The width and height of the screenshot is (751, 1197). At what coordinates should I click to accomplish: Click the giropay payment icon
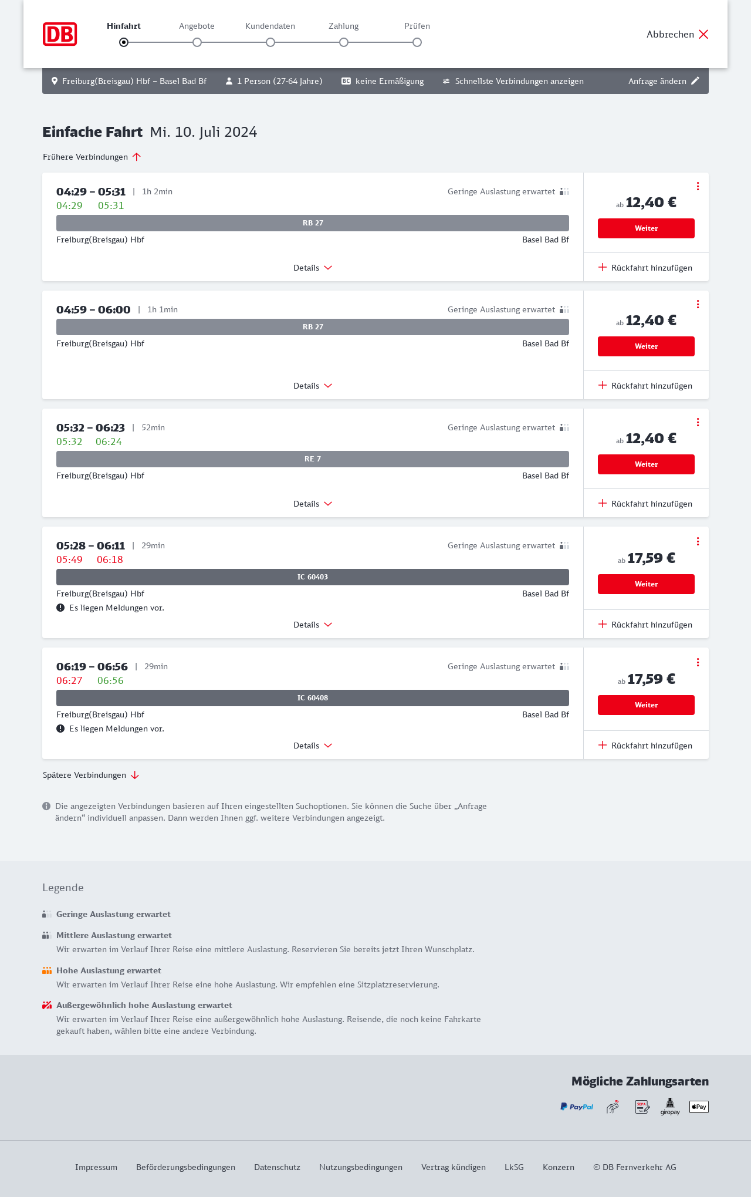[x=670, y=1107]
